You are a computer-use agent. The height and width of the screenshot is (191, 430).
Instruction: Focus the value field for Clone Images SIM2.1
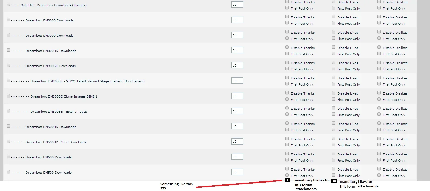[237, 96]
